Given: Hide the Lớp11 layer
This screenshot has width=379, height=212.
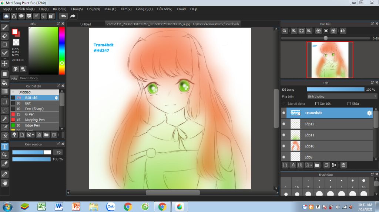Looking at the screenshot, I should (x=284, y=135).
